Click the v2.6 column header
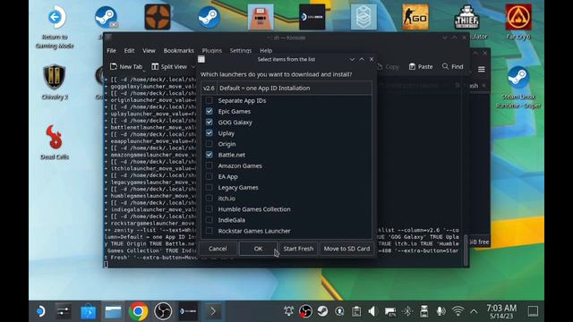573x322 pixels. (x=209, y=88)
